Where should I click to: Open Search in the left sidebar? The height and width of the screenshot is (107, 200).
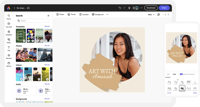9,17
